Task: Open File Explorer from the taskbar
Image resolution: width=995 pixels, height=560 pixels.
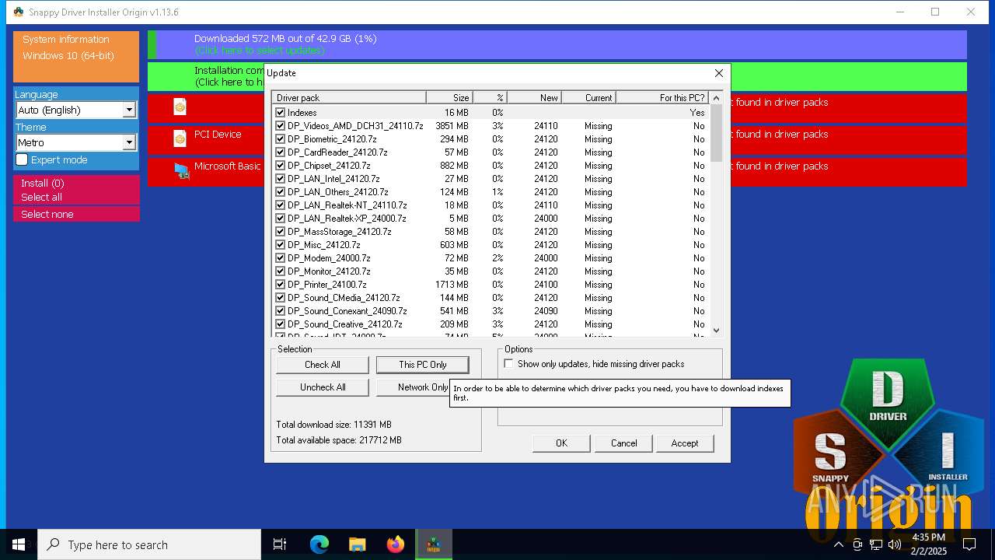Action: point(357,544)
